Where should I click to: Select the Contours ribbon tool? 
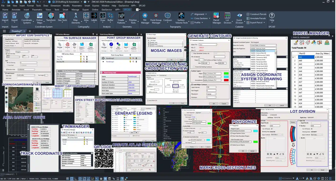coord(167,17)
